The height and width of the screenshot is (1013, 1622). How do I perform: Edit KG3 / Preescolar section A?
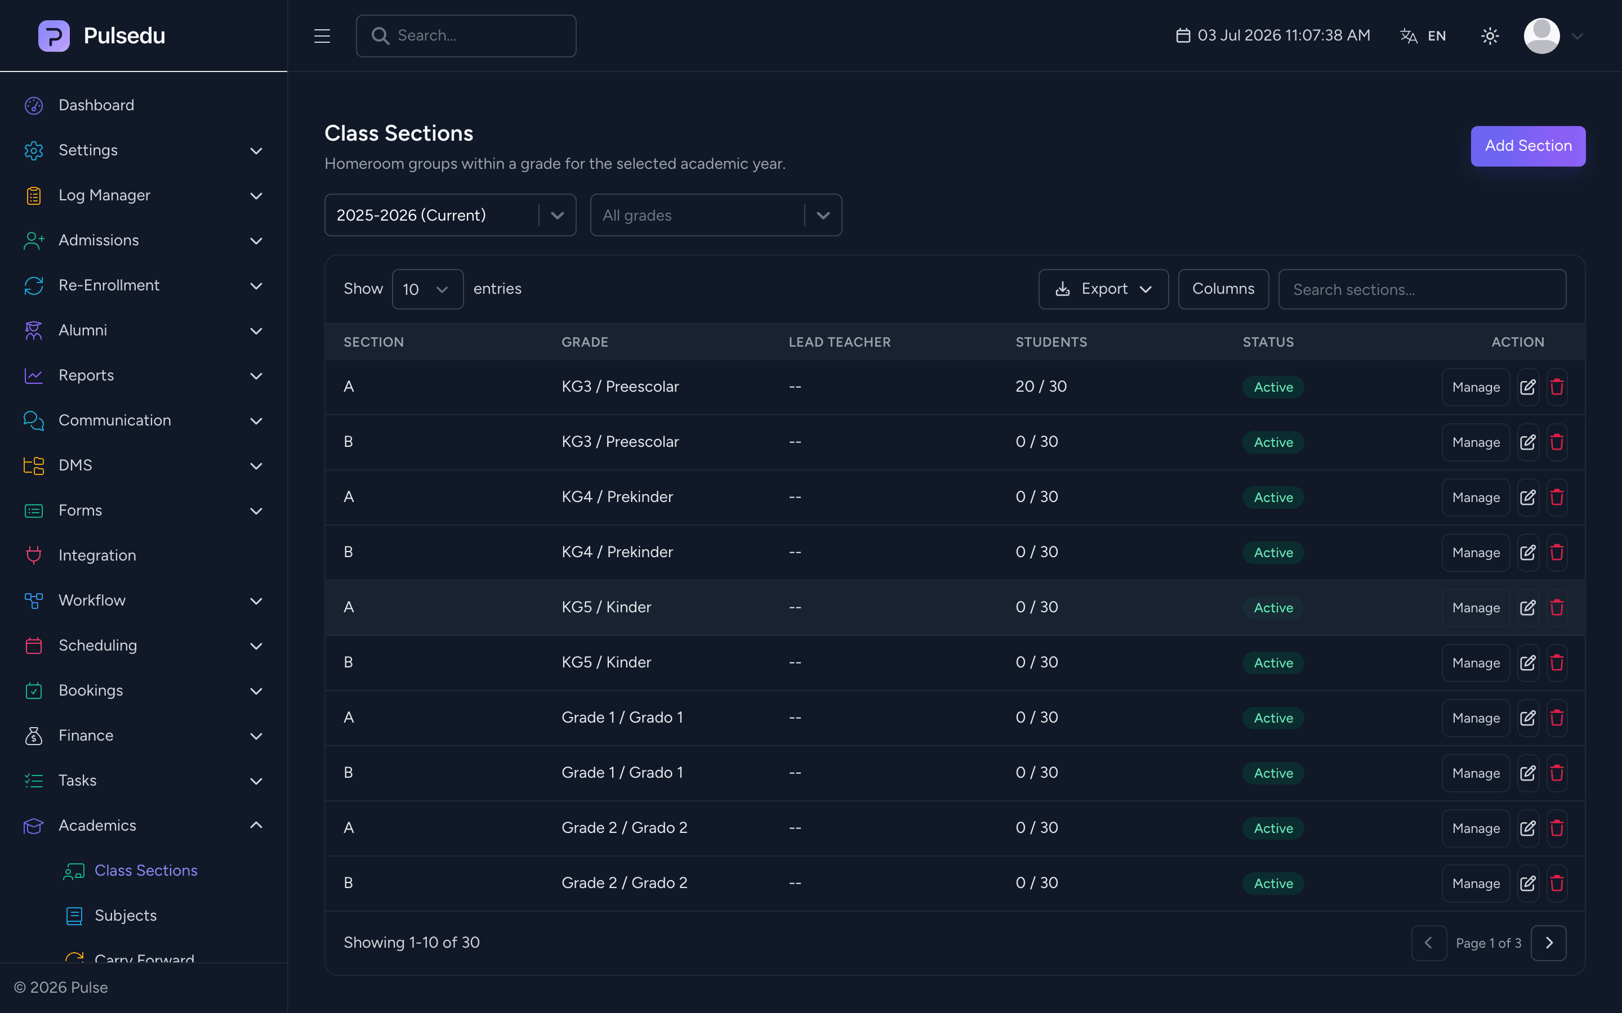[x=1527, y=387]
